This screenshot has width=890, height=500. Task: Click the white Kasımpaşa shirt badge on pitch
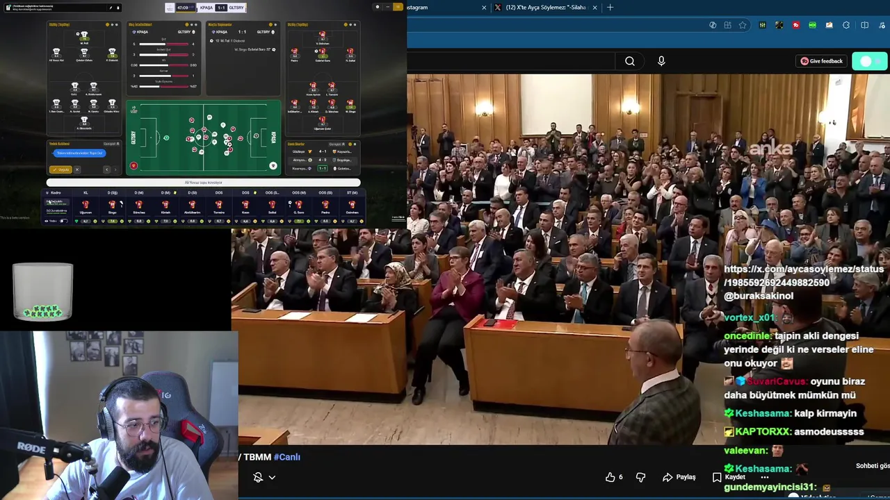pos(273,166)
